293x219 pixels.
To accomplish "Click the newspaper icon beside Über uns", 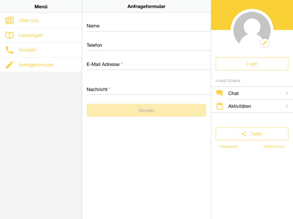I will tap(10, 20).
